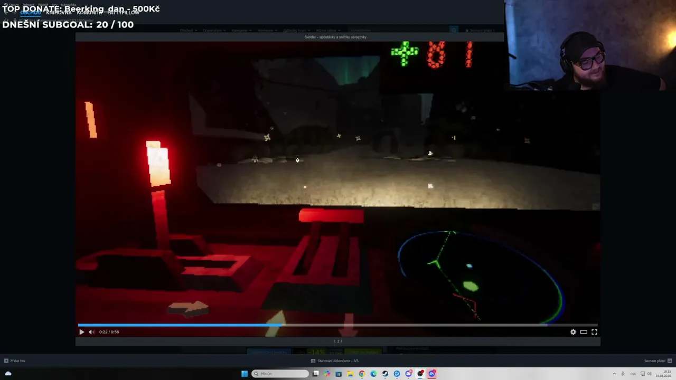Open Steam from the taskbar

click(x=385, y=374)
